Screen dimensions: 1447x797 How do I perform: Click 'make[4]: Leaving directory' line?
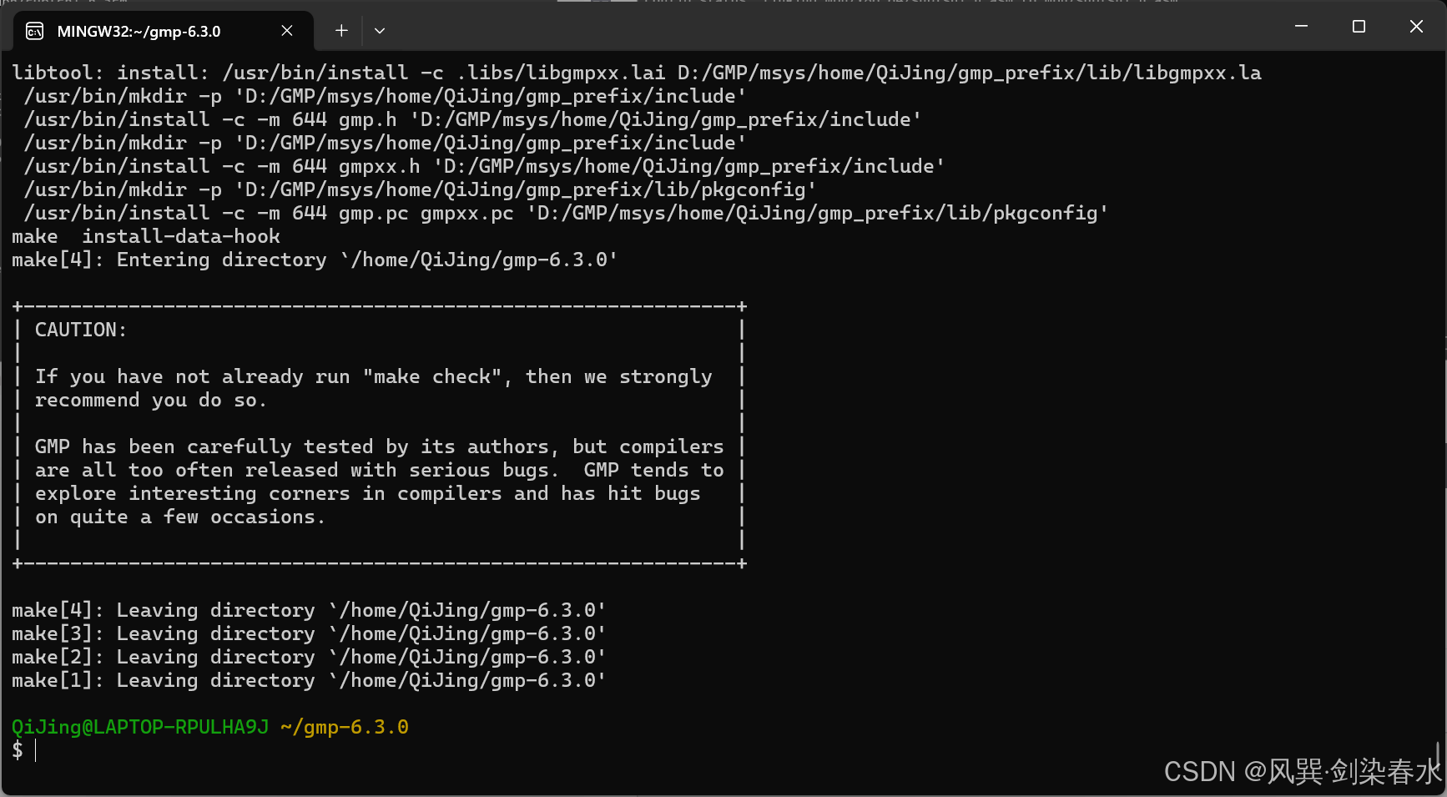309,610
